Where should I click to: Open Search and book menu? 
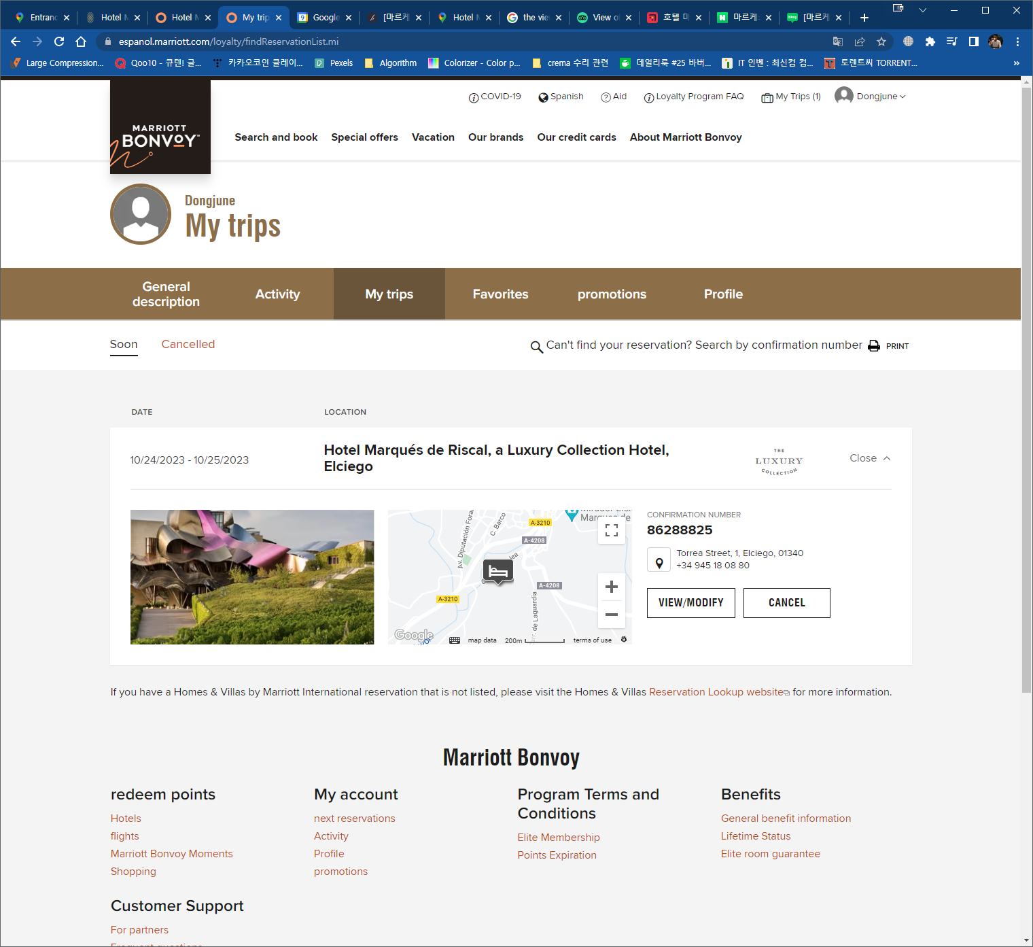pos(276,137)
